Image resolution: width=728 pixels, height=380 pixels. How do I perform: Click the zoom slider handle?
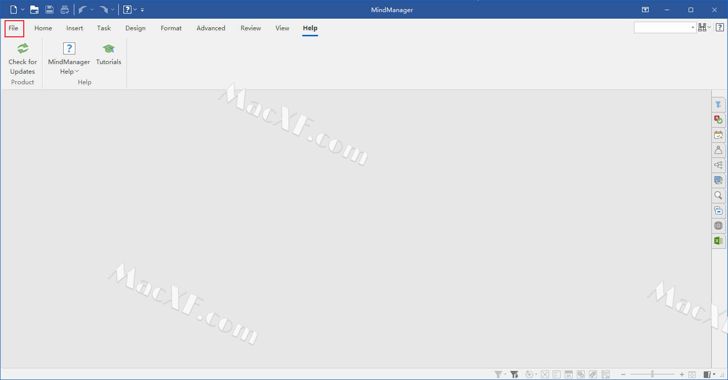(653, 374)
